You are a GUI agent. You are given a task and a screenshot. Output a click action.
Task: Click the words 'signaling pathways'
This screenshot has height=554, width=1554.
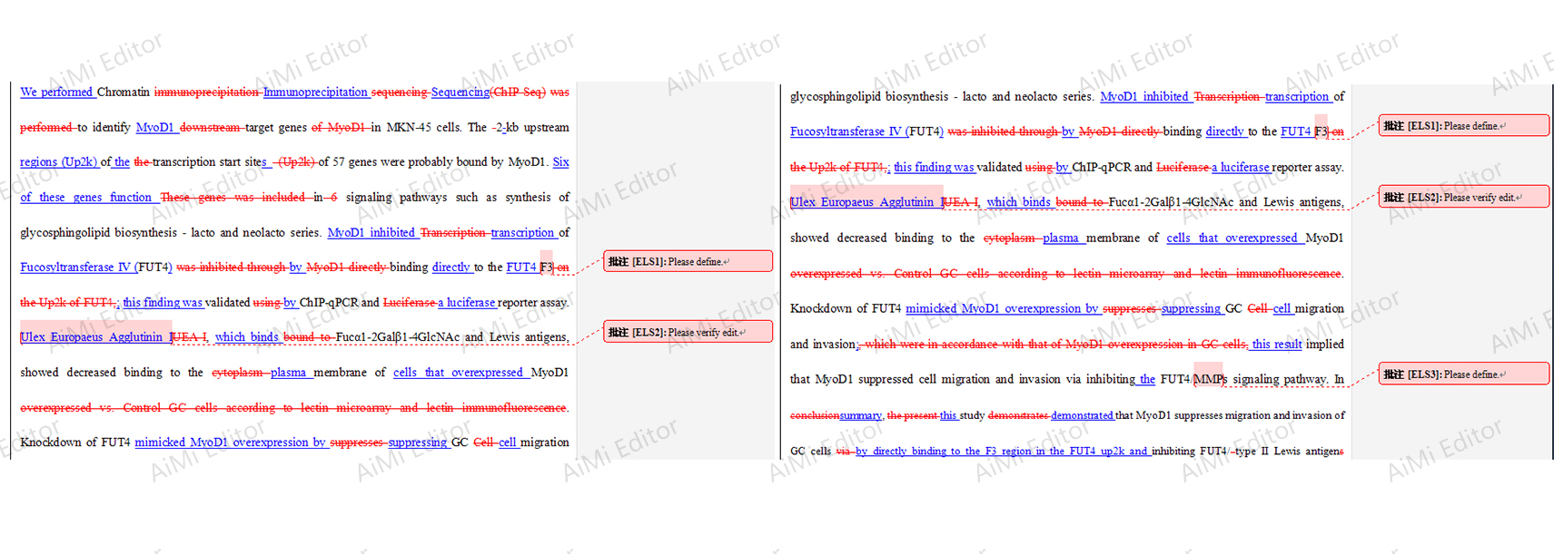(x=397, y=197)
